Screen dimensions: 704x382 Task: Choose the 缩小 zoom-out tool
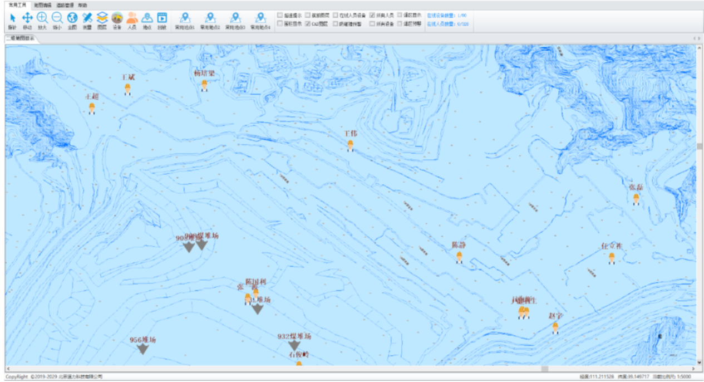coord(57,21)
